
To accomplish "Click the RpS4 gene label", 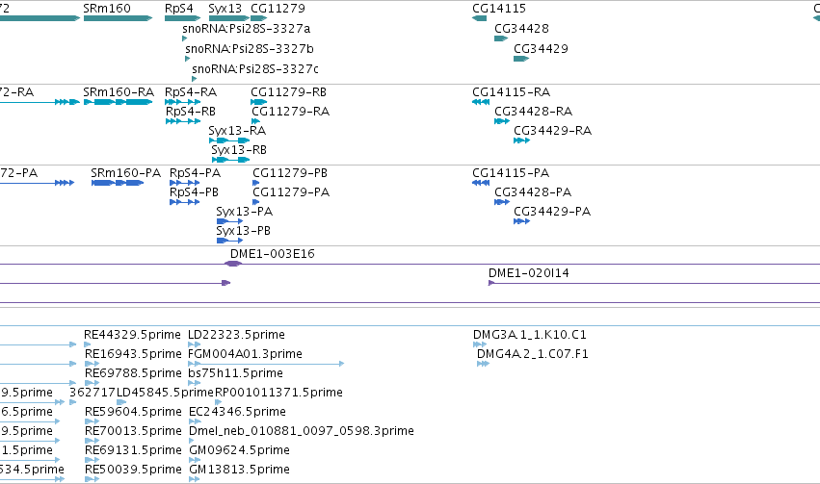I will click(x=179, y=9).
